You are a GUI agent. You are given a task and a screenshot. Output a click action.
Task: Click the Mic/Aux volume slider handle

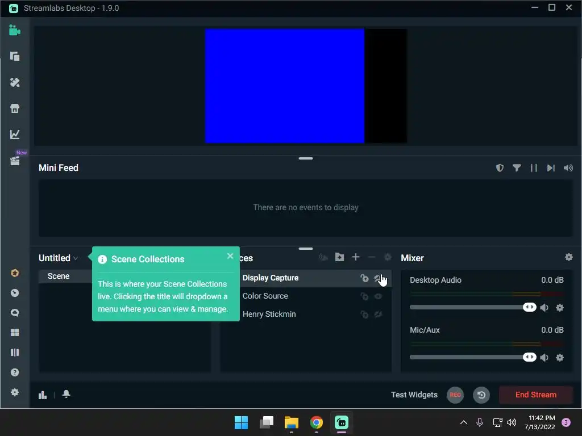pos(530,357)
